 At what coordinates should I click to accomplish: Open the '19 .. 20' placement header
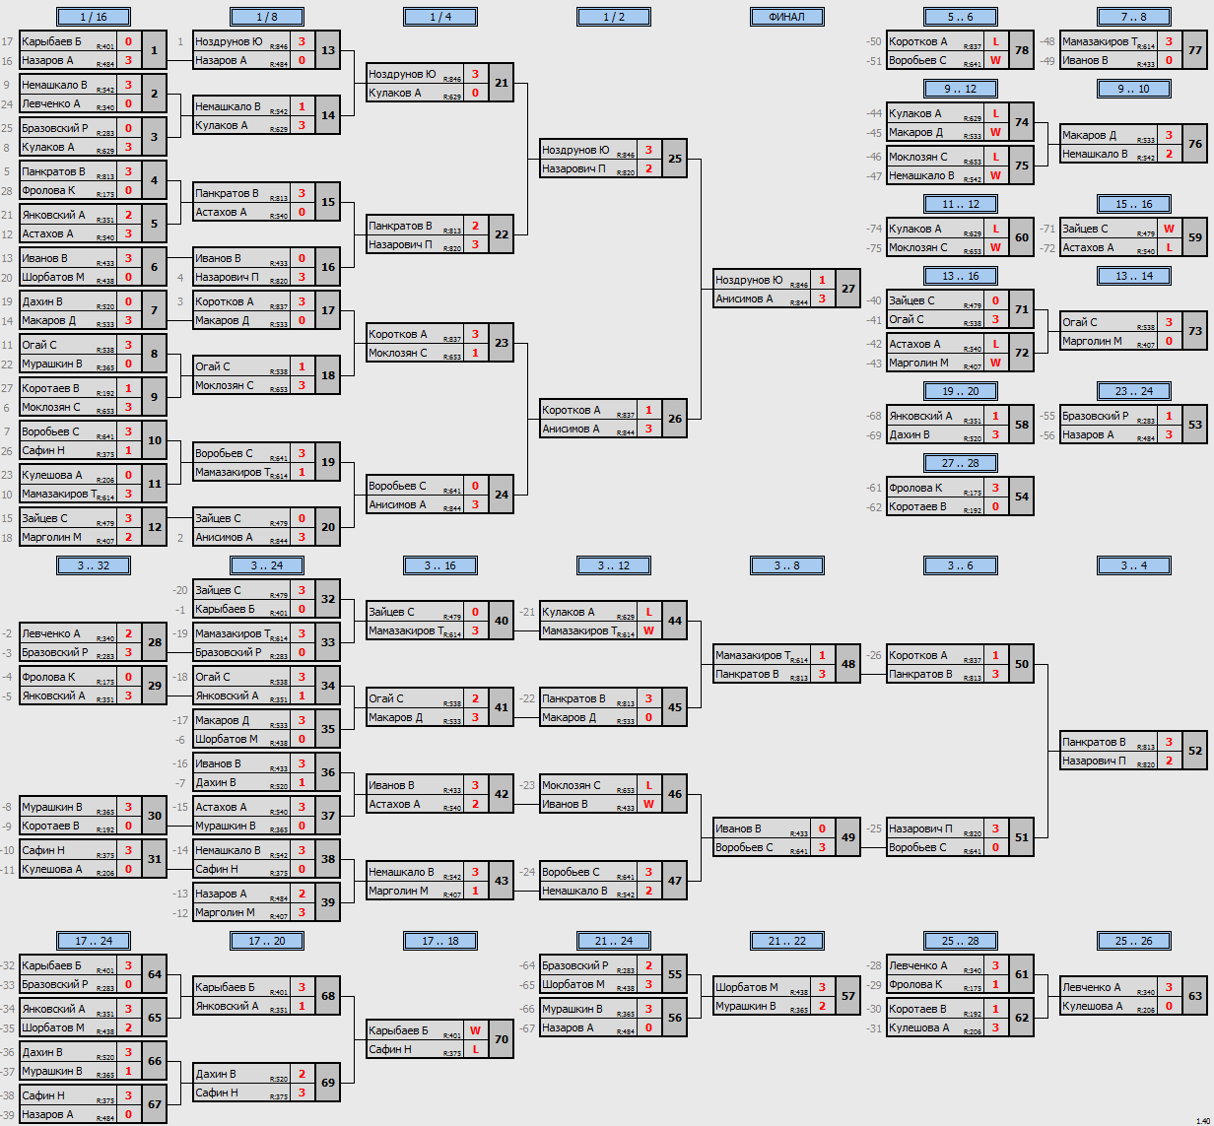tap(961, 391)
